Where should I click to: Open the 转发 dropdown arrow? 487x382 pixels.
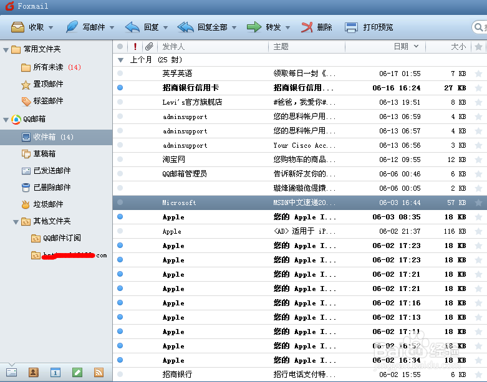click(288, 27)
